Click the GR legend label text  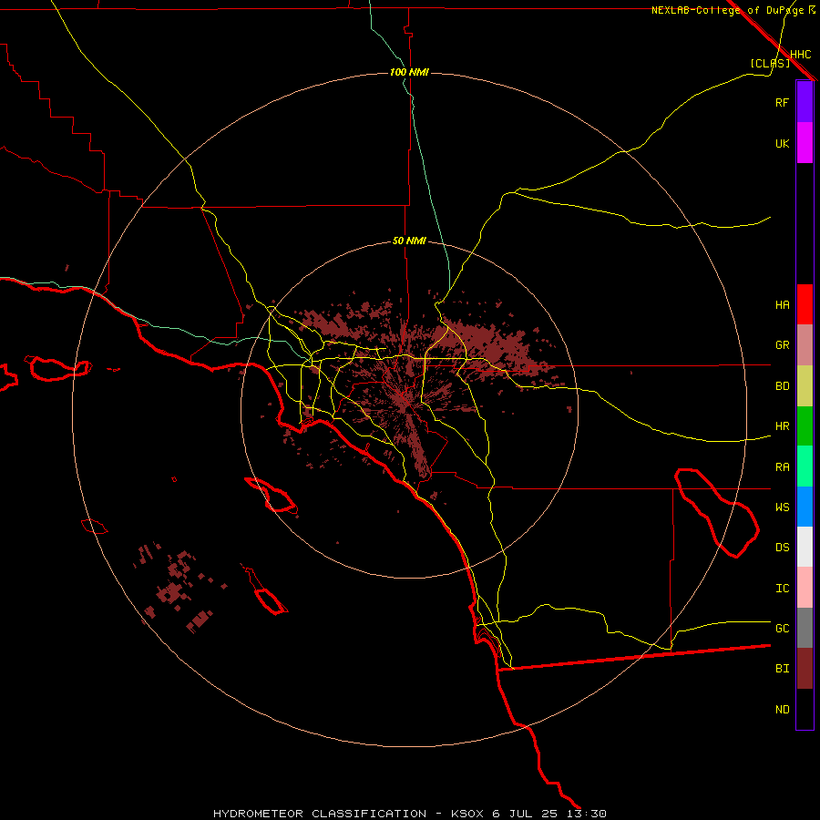coord(782,345)
